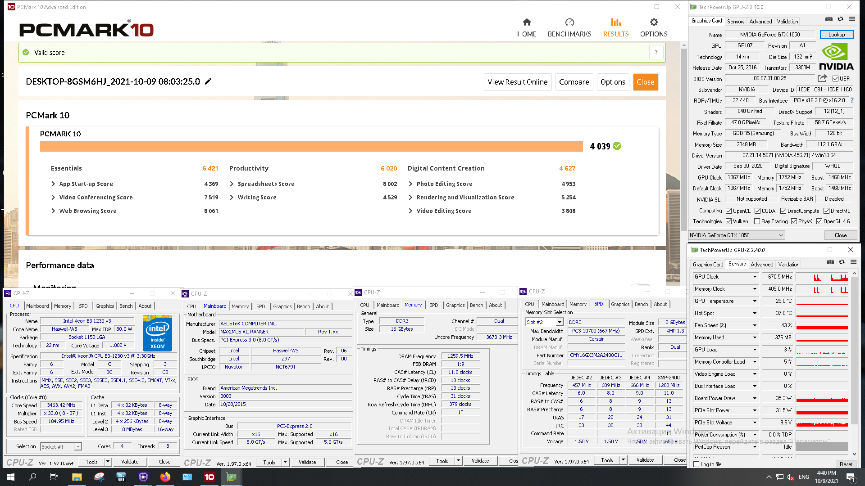Viewport: 865px width, 486px height.
Task: Open Graphics tab in CPU-Z SPD window
Action: (620, 304)
